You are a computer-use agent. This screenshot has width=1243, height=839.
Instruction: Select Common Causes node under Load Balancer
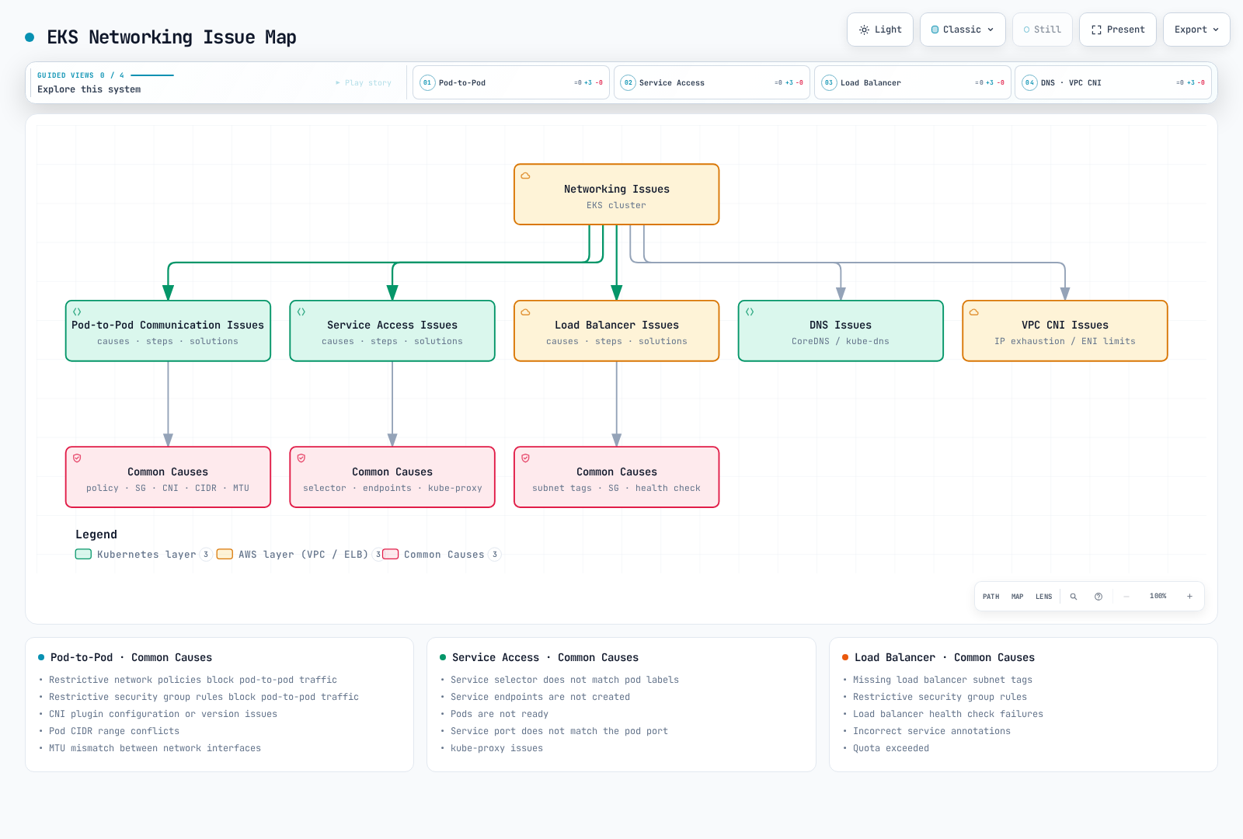[x=617, y=477]
